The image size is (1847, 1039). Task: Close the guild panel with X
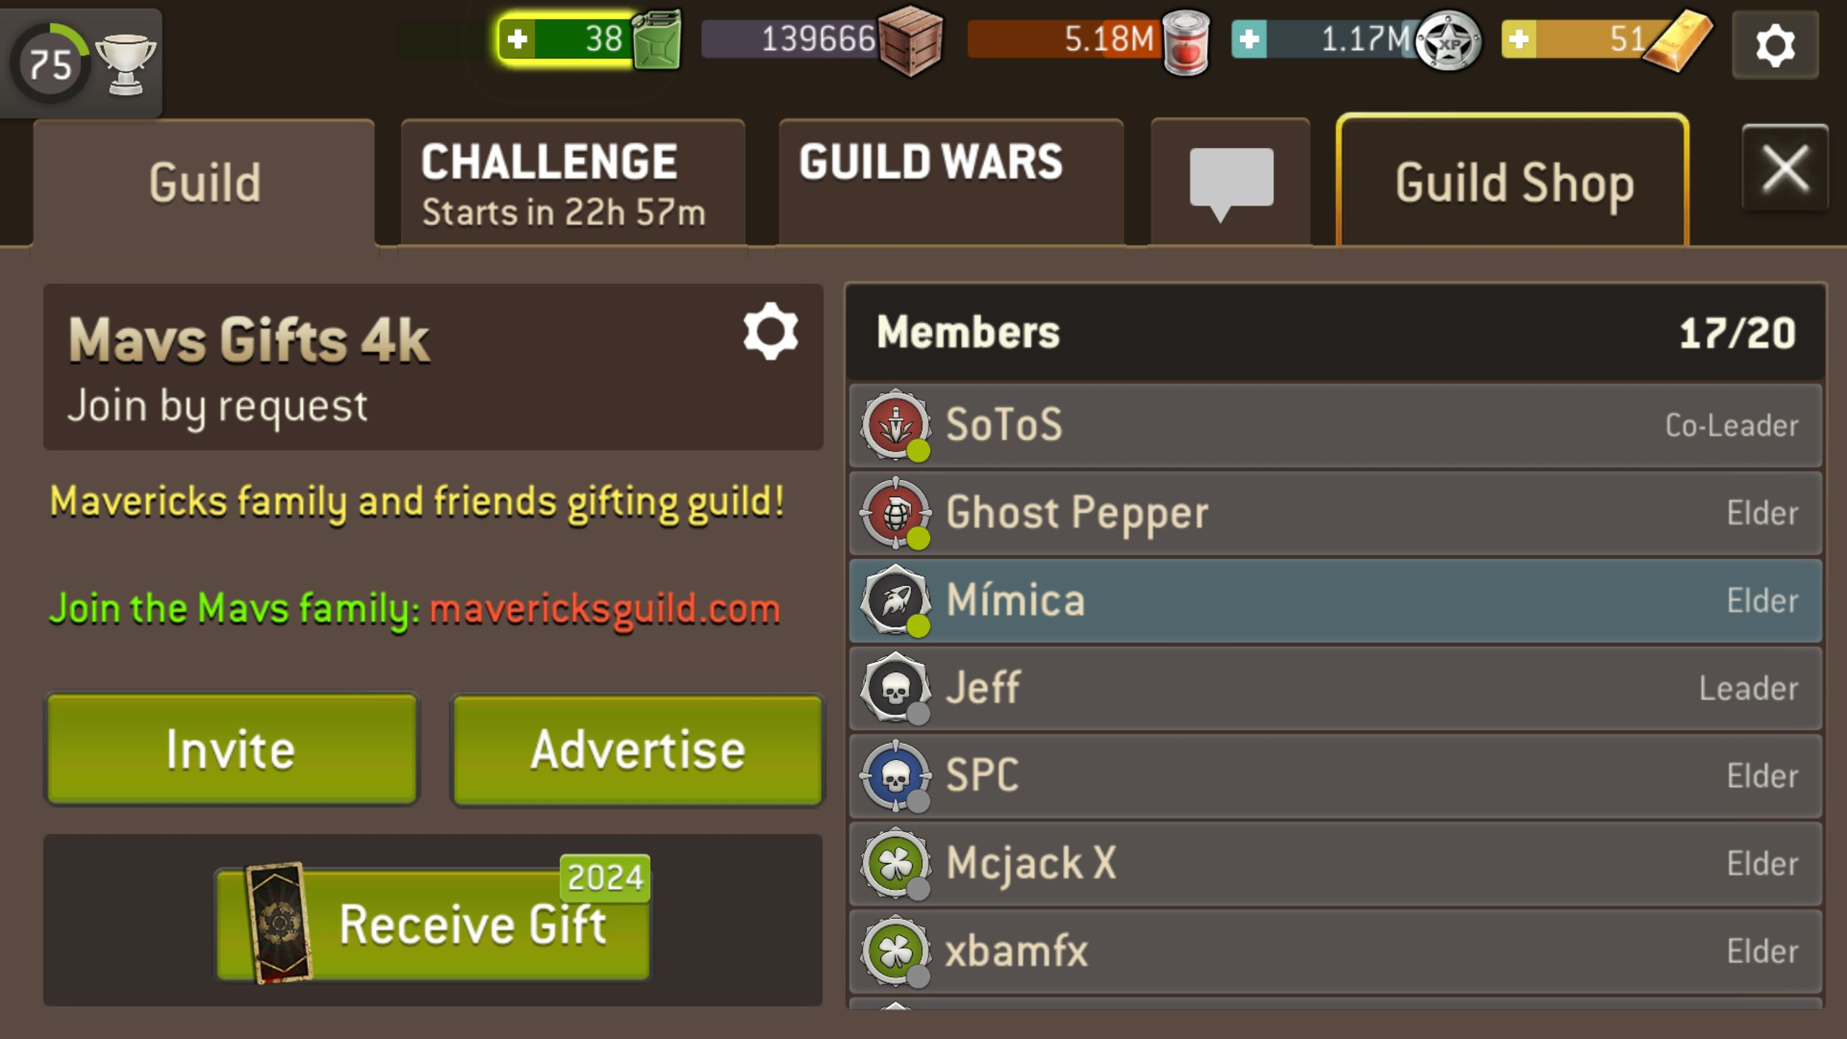click(1785, 168)
